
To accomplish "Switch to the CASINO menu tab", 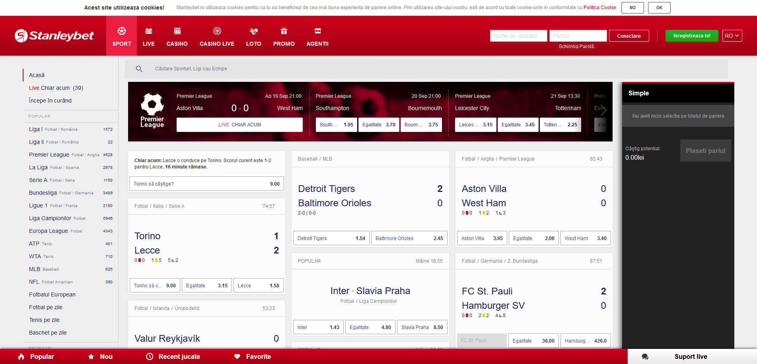I will pyautogui.click(x=177, y=44).
